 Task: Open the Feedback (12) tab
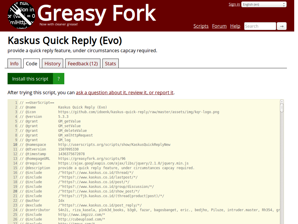[x=83, y=64]
